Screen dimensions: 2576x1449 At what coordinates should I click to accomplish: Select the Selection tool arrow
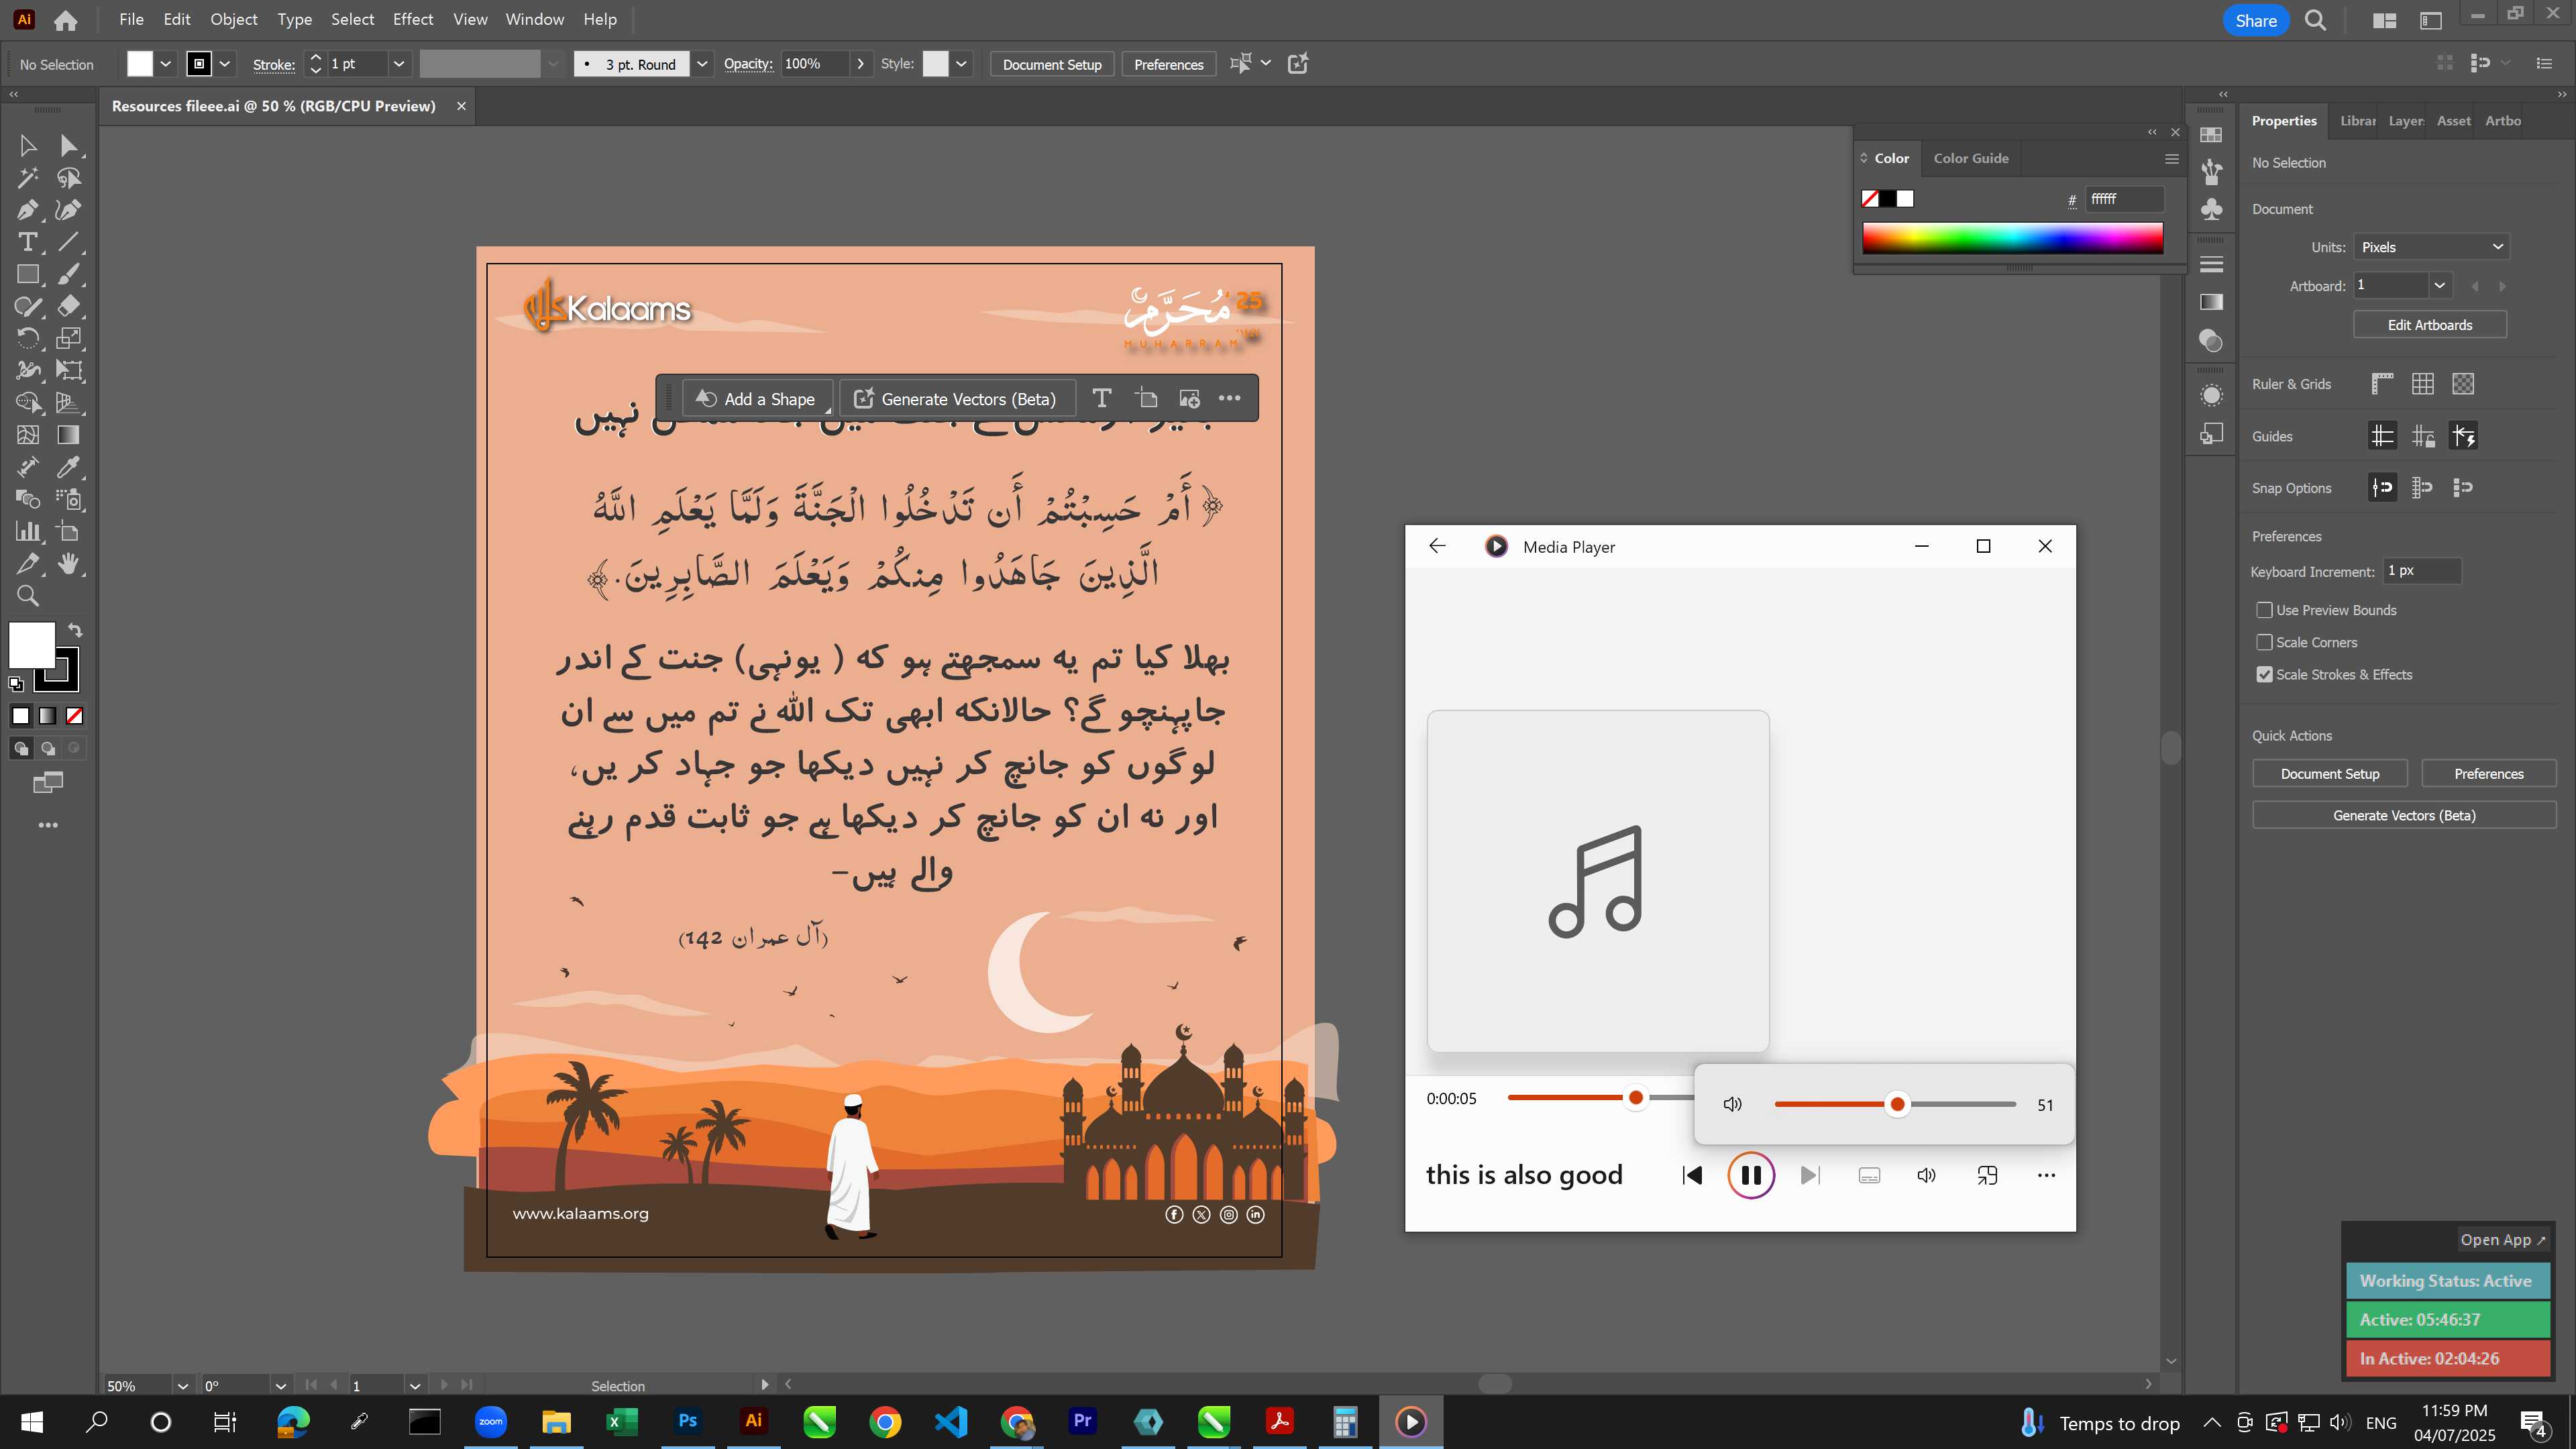(x=28, y=146)
